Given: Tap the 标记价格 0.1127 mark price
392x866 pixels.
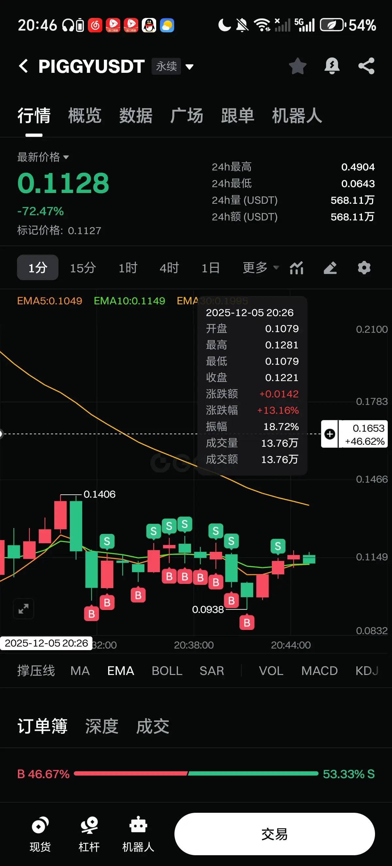Looking at the screenshot, I should [x=59, y=230].
